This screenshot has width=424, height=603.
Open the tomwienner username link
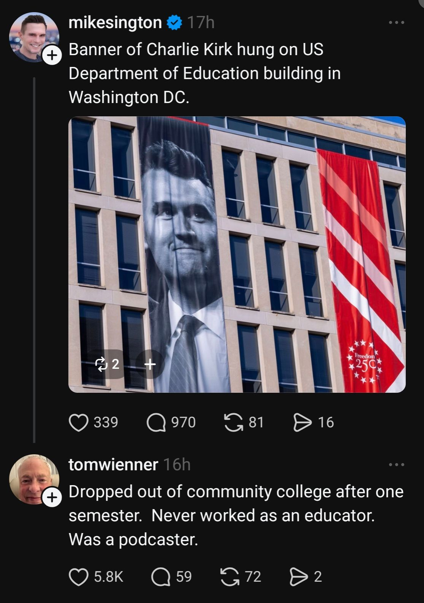[x=113, y=465]
